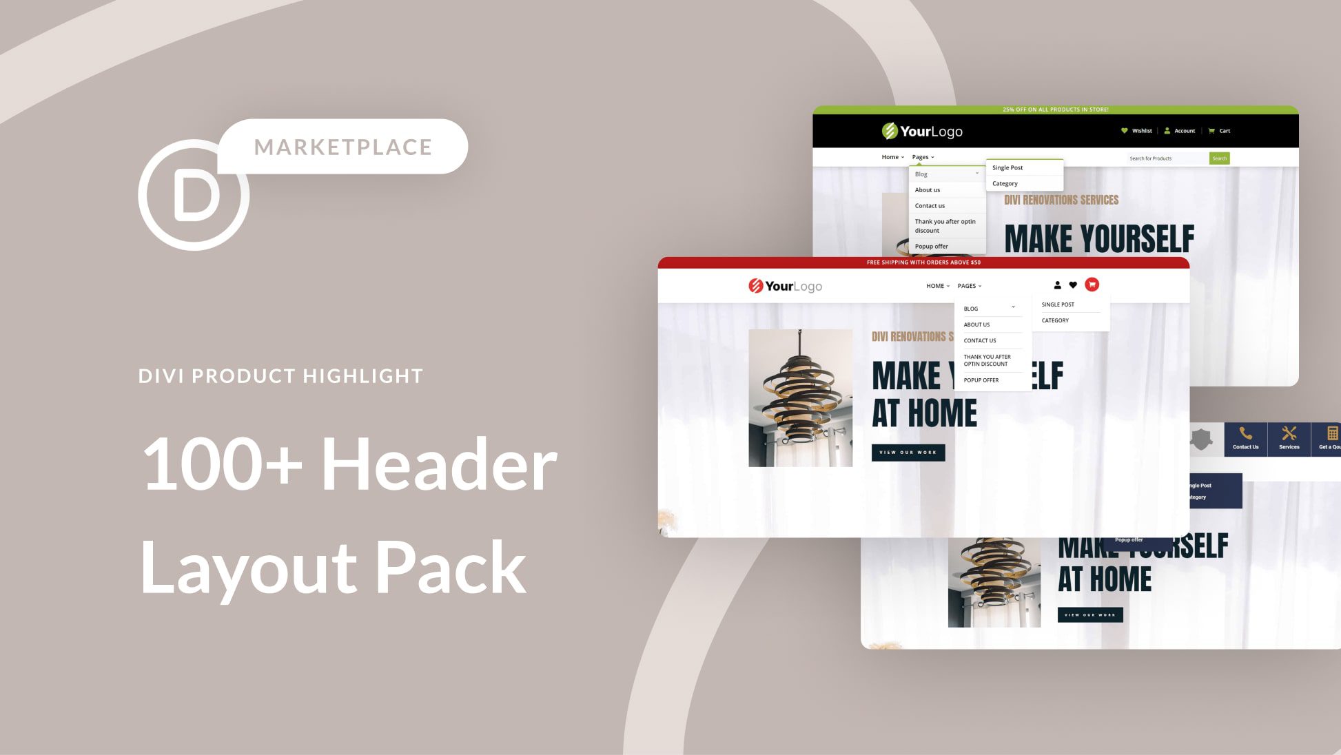This screenshot has width=1341, height=755.
Task: Expand the Home dropdown menu item
Action: pos(892,156)
